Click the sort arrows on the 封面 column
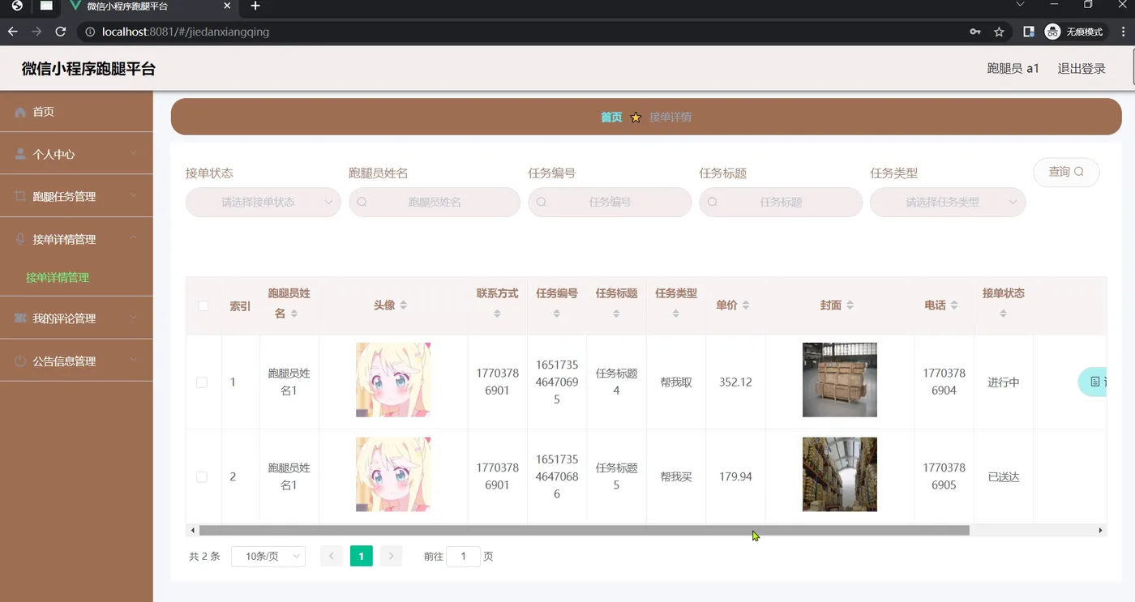Image resolution: width=1135 pixels, height=602 pixels. coord(850,305)
